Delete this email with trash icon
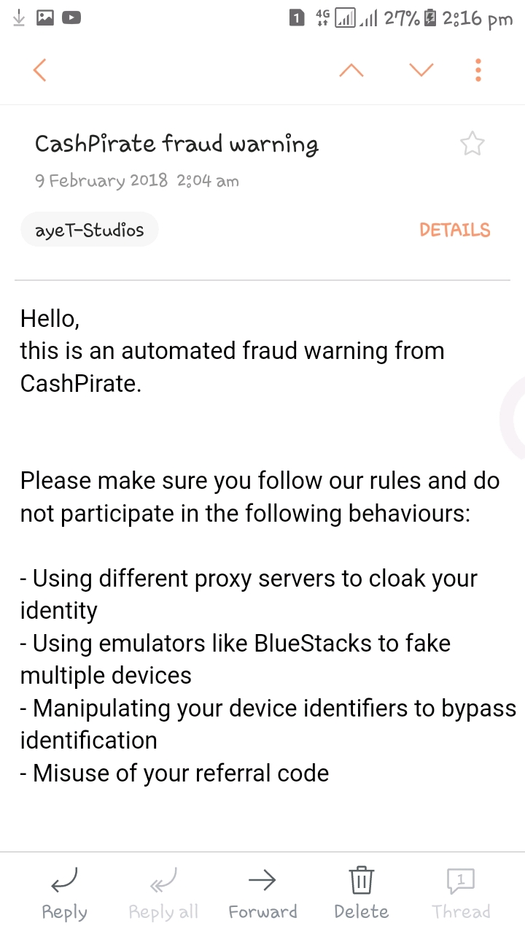 pos(362,894)
